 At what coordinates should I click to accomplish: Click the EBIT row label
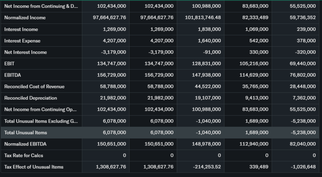tap(9, 64)
